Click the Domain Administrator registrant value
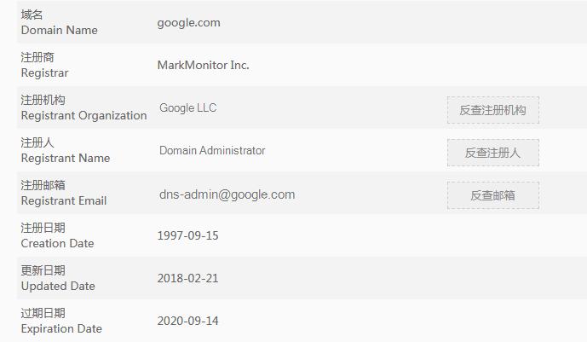Screen dimensions: 587x342 click(x=212, y=151)
